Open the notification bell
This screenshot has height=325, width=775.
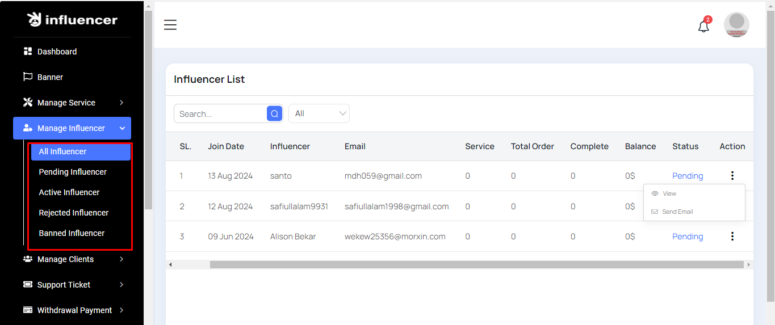[703, 26]
